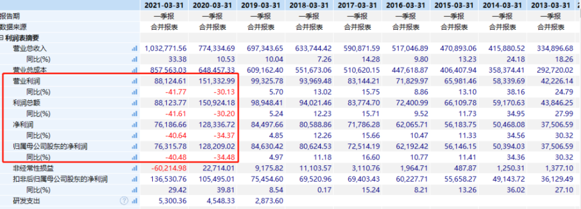Click the help question mark beside 研发支出
This screenshot has height=209, width=581.
(x=124, y=201)
